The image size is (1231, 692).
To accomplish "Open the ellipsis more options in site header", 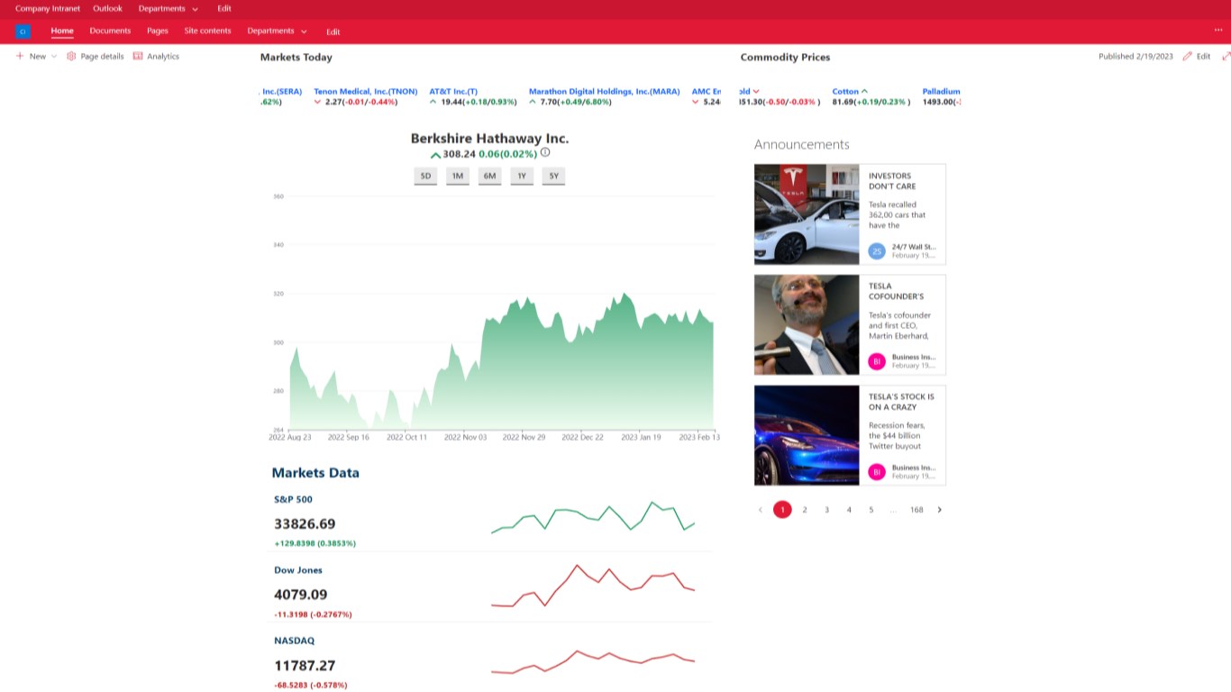I will coord(1218,30).
